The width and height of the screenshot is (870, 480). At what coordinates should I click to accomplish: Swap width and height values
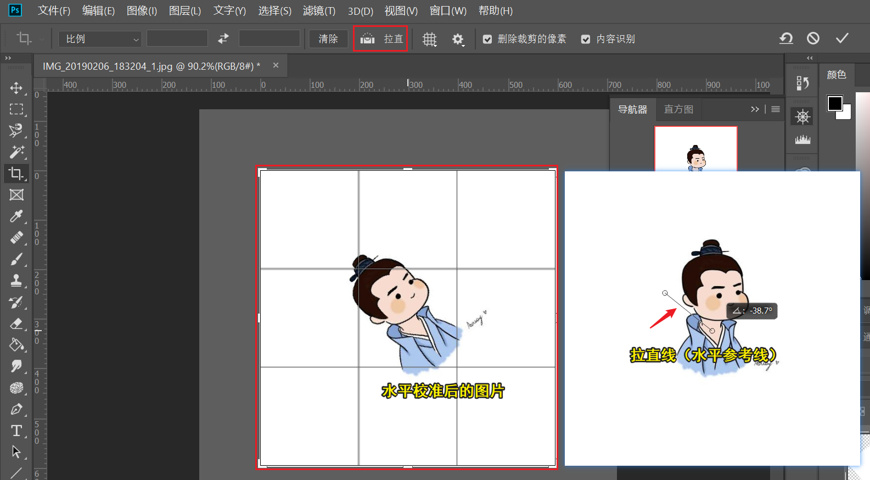pyautogui.click(x=223, y=38)
